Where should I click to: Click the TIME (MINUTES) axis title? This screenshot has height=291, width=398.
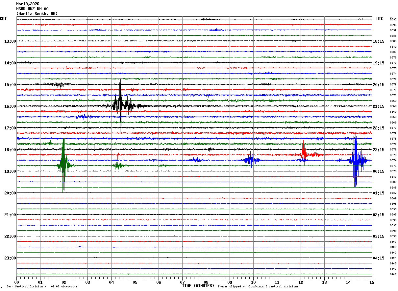pyautogui.click(x=198, y=286)
